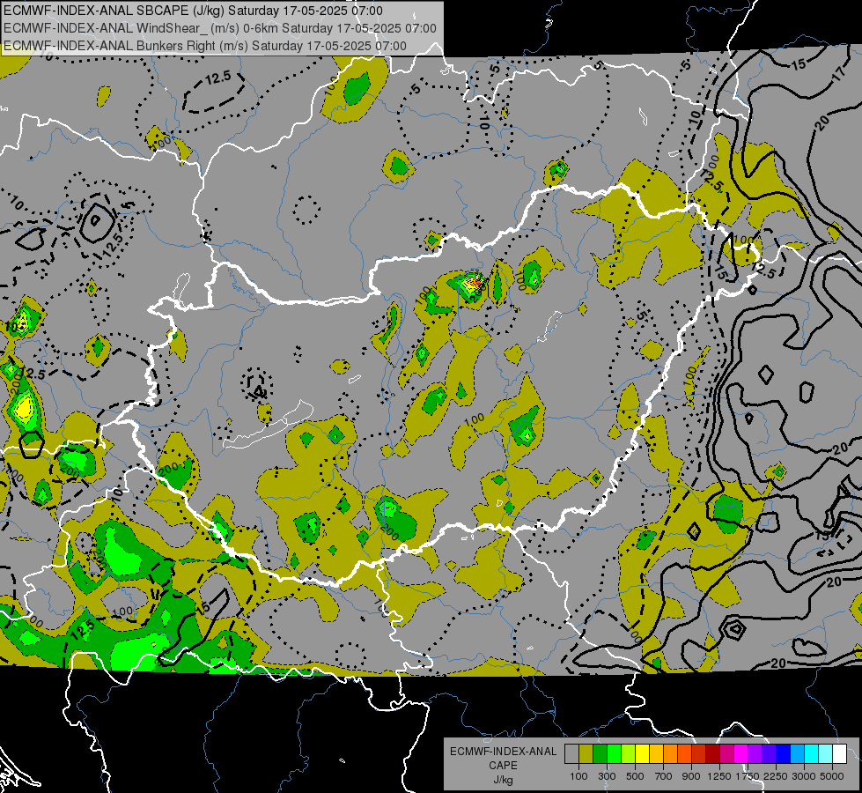Pick the pale cyan swatch before 5000
The width and height of the screenshot is (862, 793).
(x=826, y=754)
